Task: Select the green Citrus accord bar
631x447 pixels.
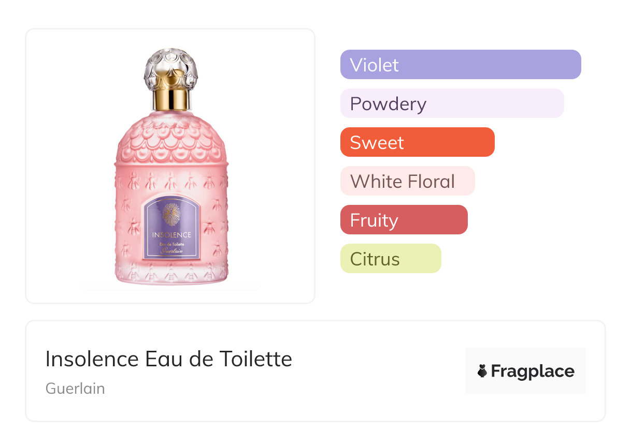Action: [x=391, y=259]
